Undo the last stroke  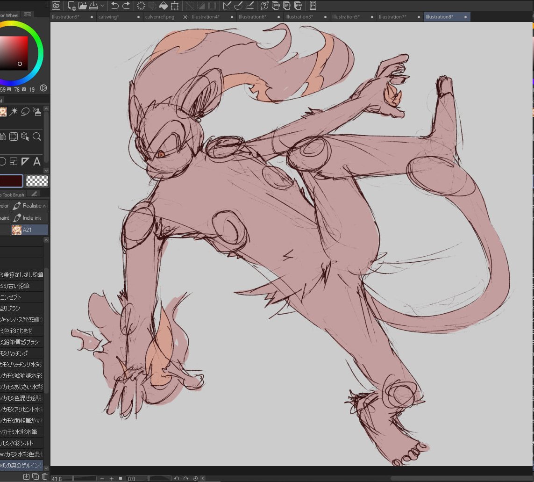coord(115,6)
